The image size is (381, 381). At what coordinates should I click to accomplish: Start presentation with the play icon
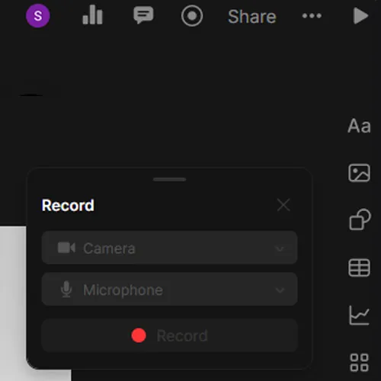tap(360, 16)
